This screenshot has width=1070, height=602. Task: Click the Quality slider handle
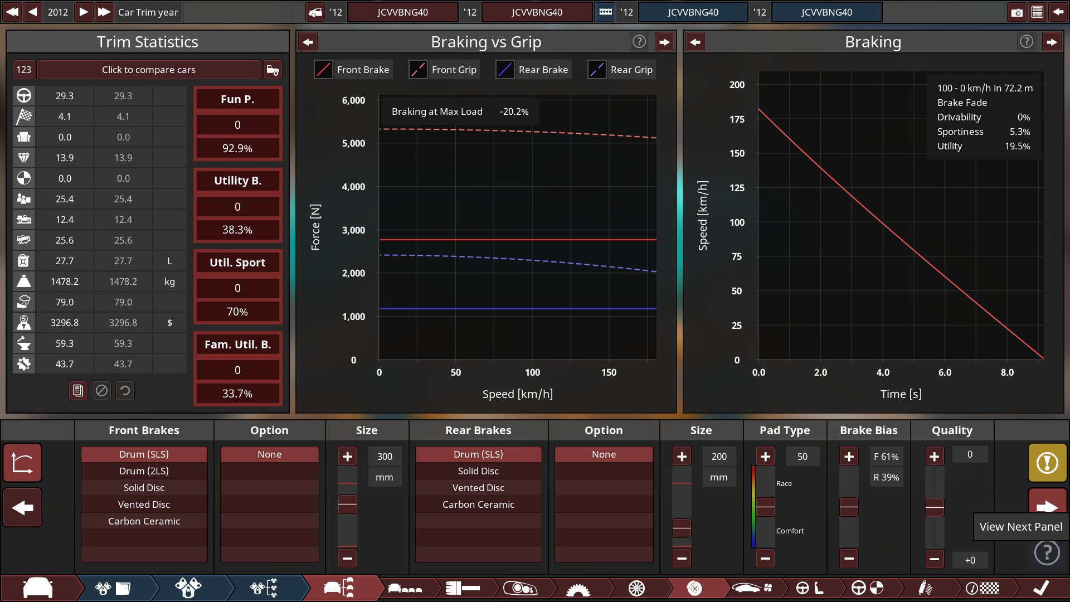[x=935, y=507]
